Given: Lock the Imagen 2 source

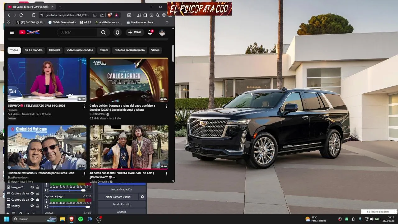Looking at the screenshot, I should click(37, 187).
